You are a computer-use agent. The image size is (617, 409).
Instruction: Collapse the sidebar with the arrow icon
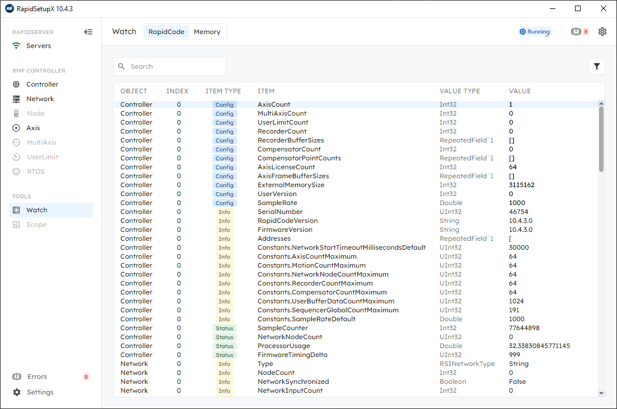coord(88,32)
